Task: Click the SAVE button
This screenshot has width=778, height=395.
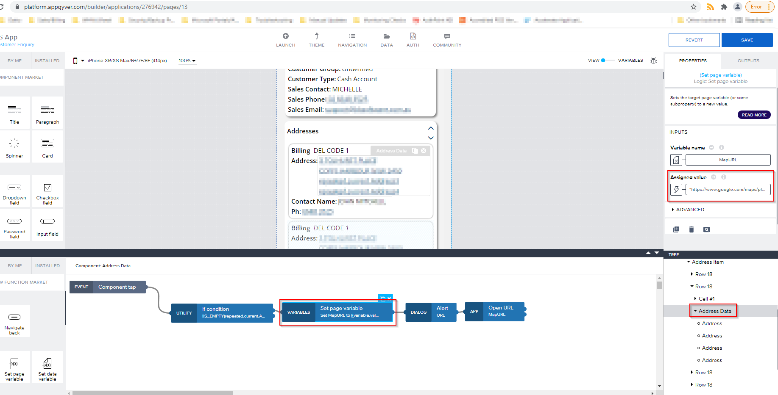Action: click(747, 40)
